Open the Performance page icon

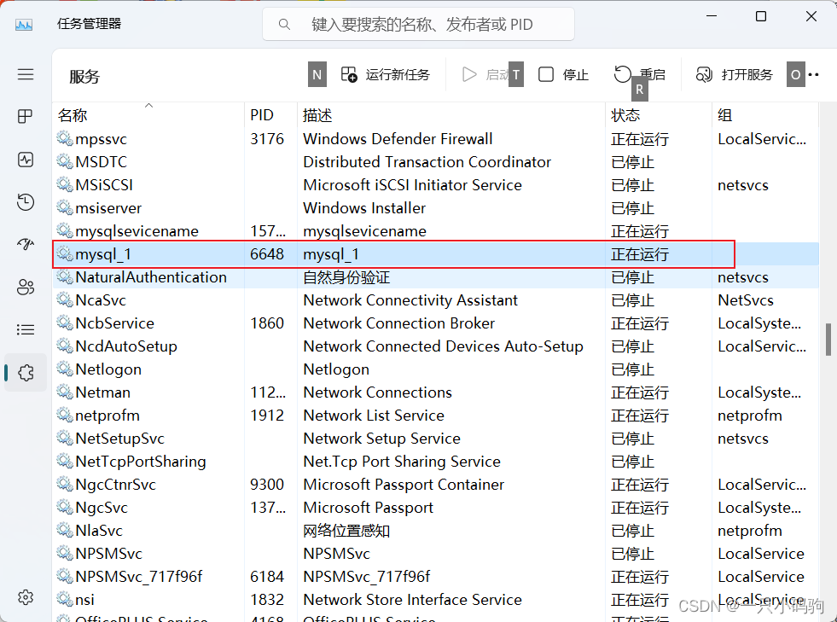25,160
